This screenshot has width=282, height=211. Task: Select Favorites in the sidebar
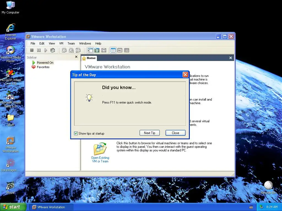[43, 67]
